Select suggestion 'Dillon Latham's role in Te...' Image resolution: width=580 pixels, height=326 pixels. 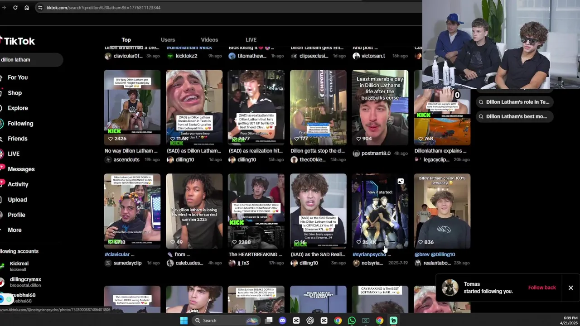(x=514, y=102)
